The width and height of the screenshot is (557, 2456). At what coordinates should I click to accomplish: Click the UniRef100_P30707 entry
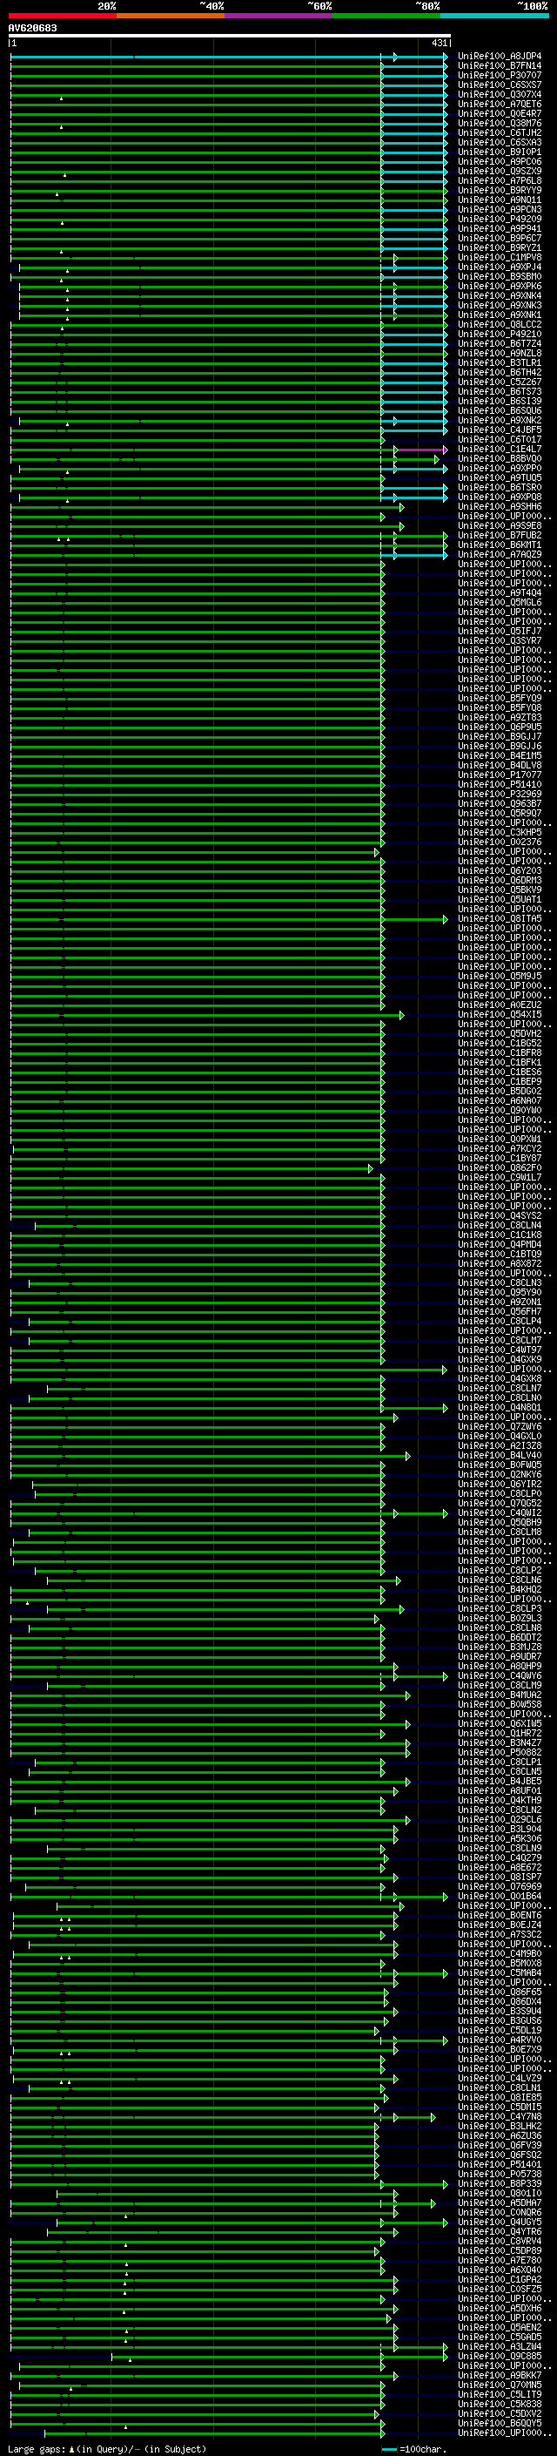tap(499, 75)
